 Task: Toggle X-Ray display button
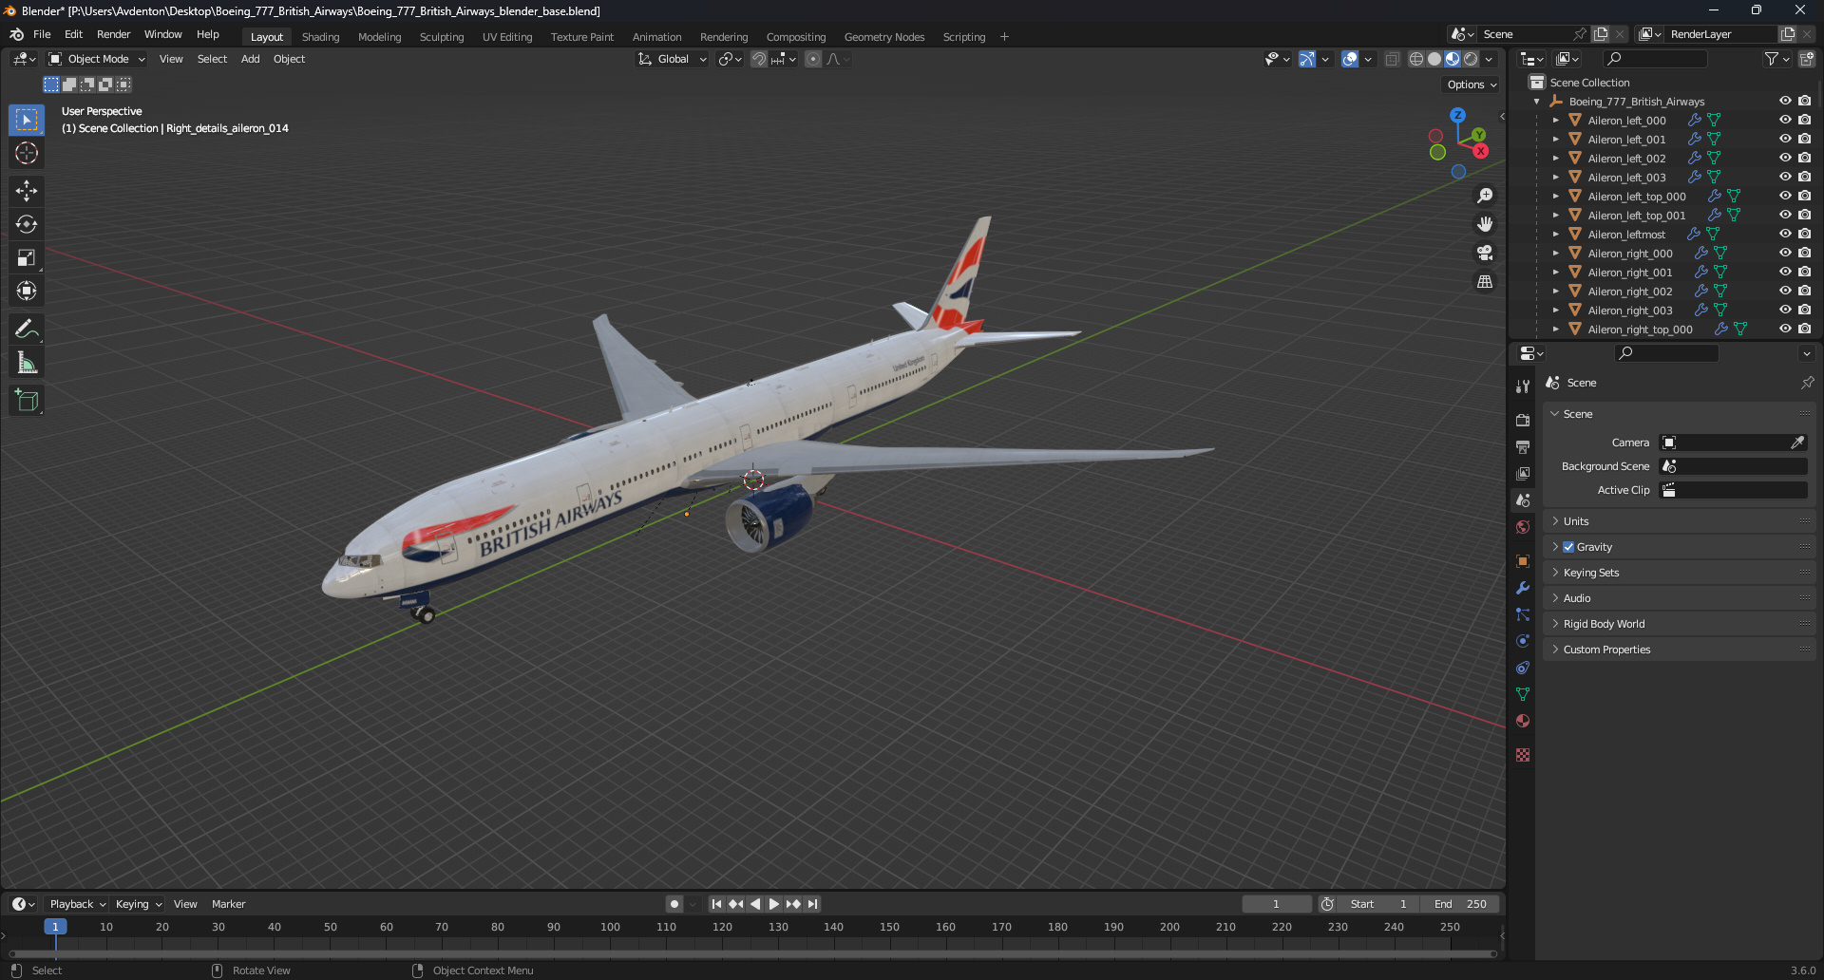1392,59
